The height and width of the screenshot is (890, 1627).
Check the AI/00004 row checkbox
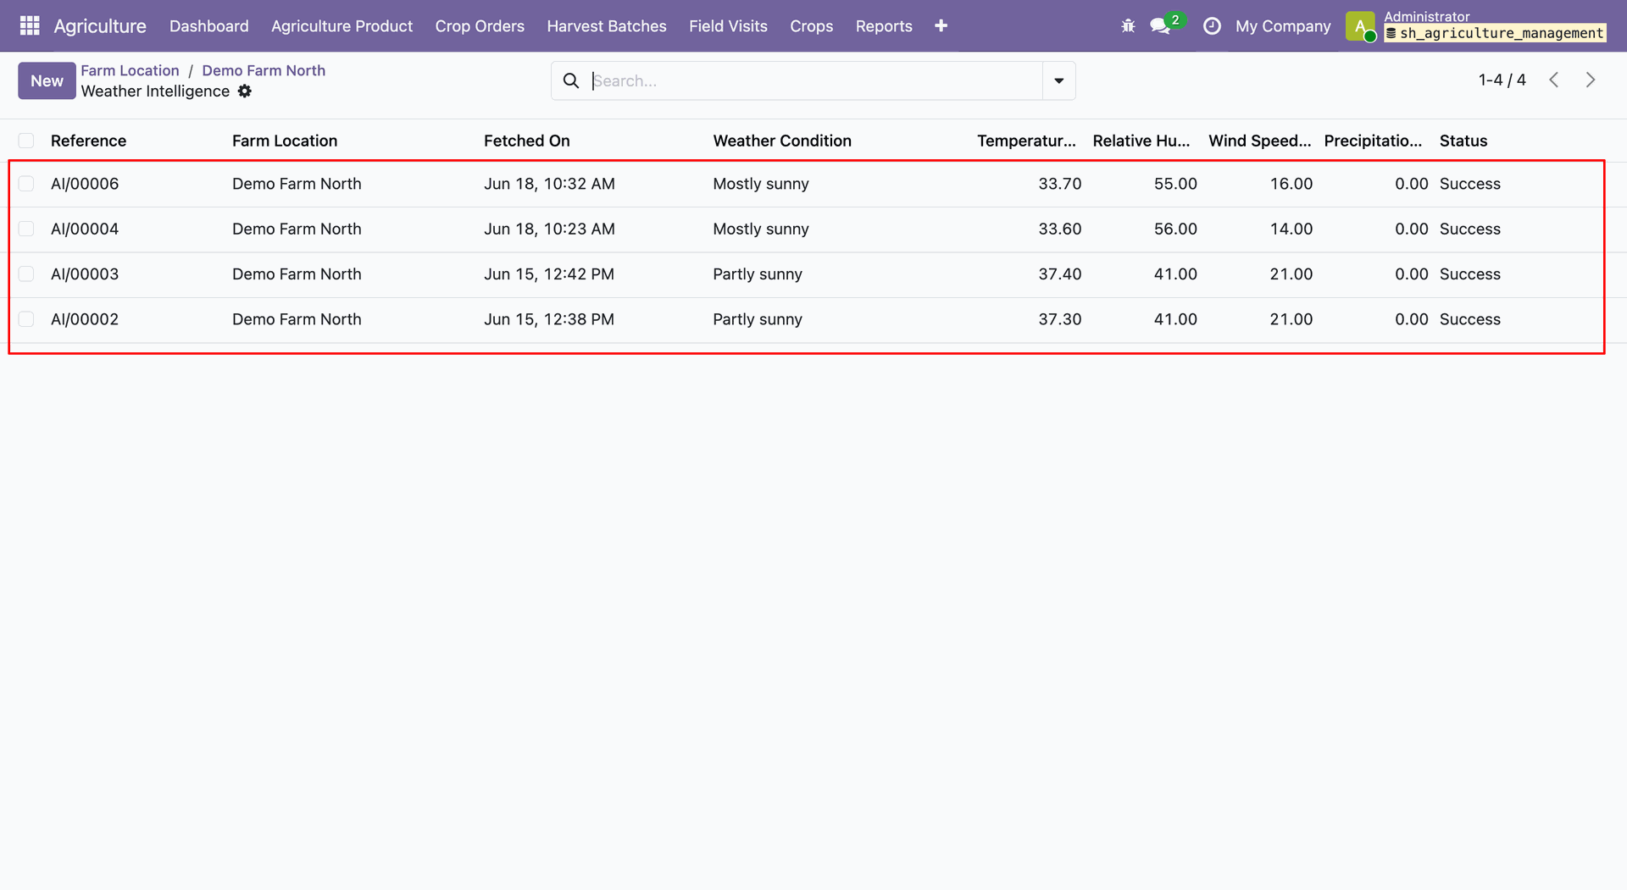26,229
